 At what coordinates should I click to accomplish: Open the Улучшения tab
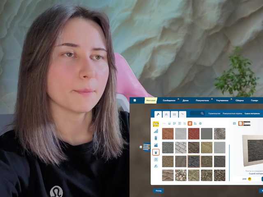pos(222,101)
